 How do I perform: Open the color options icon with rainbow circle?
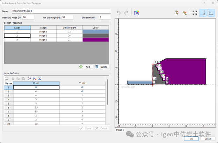(136, 13)
